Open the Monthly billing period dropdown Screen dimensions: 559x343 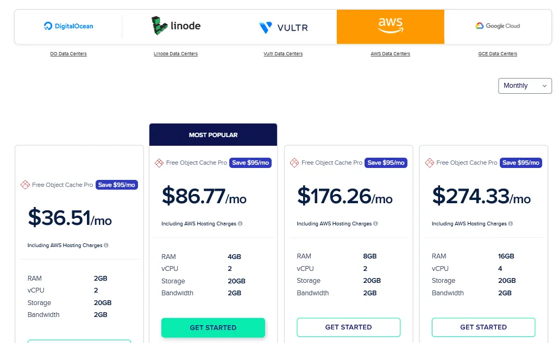[524, 86]
